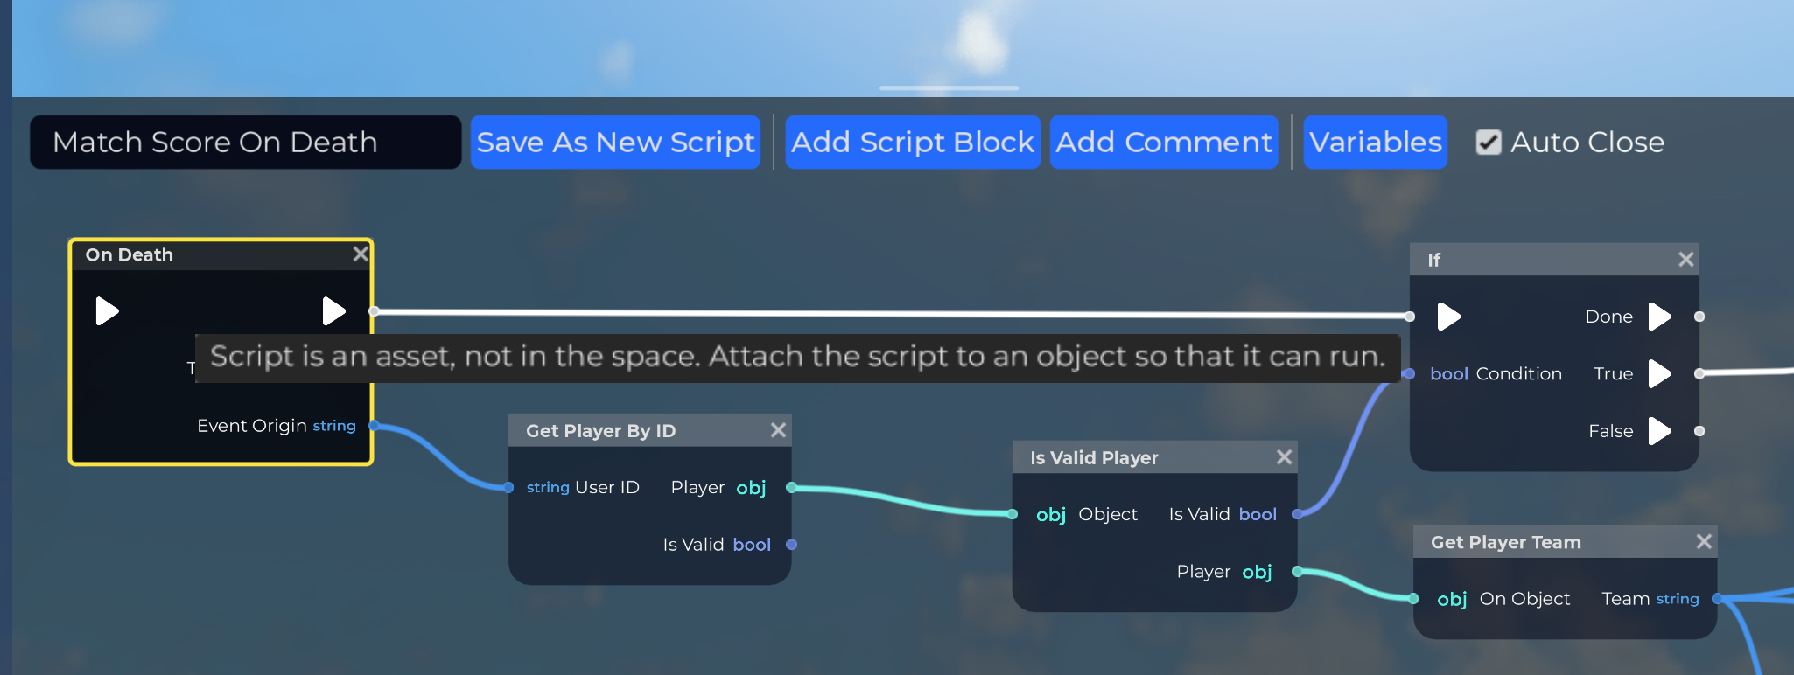Click the Done output arrow in If block

[x=1659, y=317]
